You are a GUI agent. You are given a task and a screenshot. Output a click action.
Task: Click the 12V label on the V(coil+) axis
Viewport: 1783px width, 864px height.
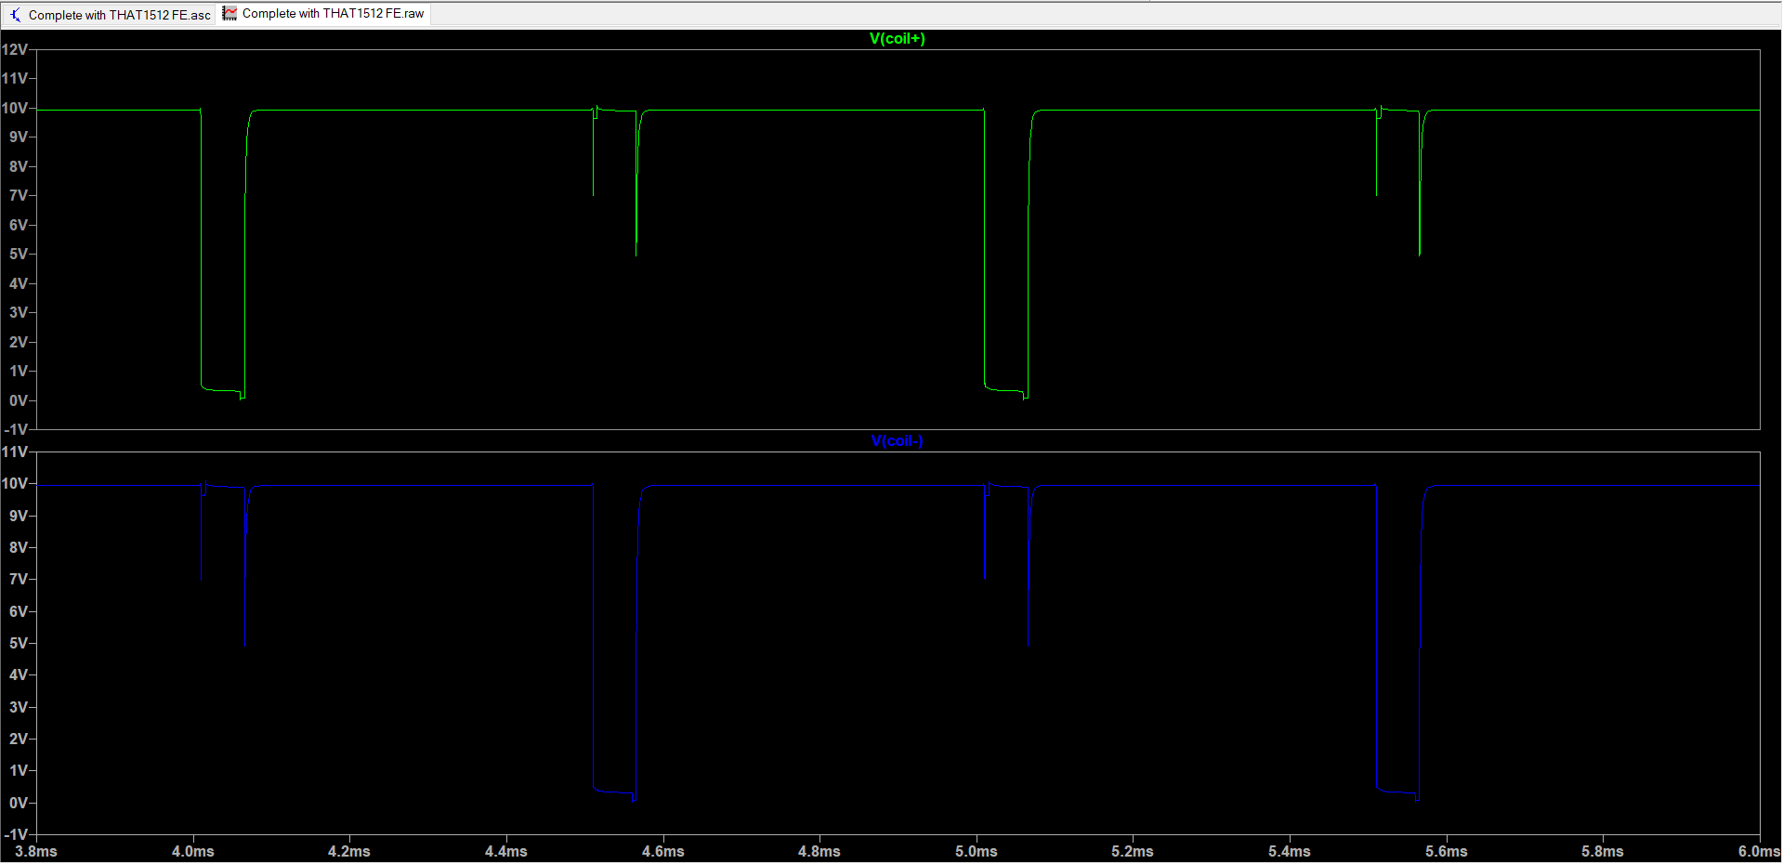15,50
